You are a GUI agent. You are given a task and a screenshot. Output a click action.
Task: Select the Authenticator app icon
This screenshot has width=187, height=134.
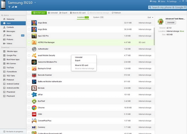(x=34, y=49)
